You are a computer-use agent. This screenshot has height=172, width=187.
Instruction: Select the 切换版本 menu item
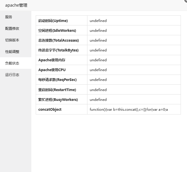(x=16, y=40)
